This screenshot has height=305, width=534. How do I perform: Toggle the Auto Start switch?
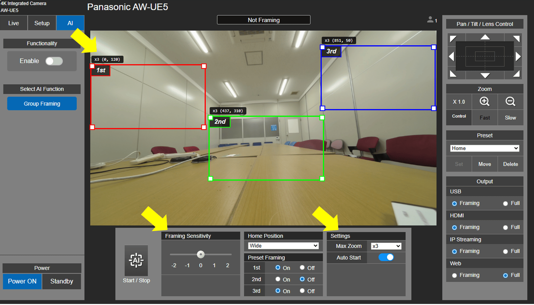click(x=386, y=257)
